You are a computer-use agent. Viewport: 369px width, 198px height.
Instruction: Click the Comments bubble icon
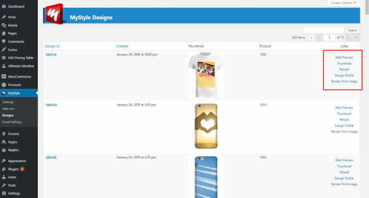(x=4, y=41)
